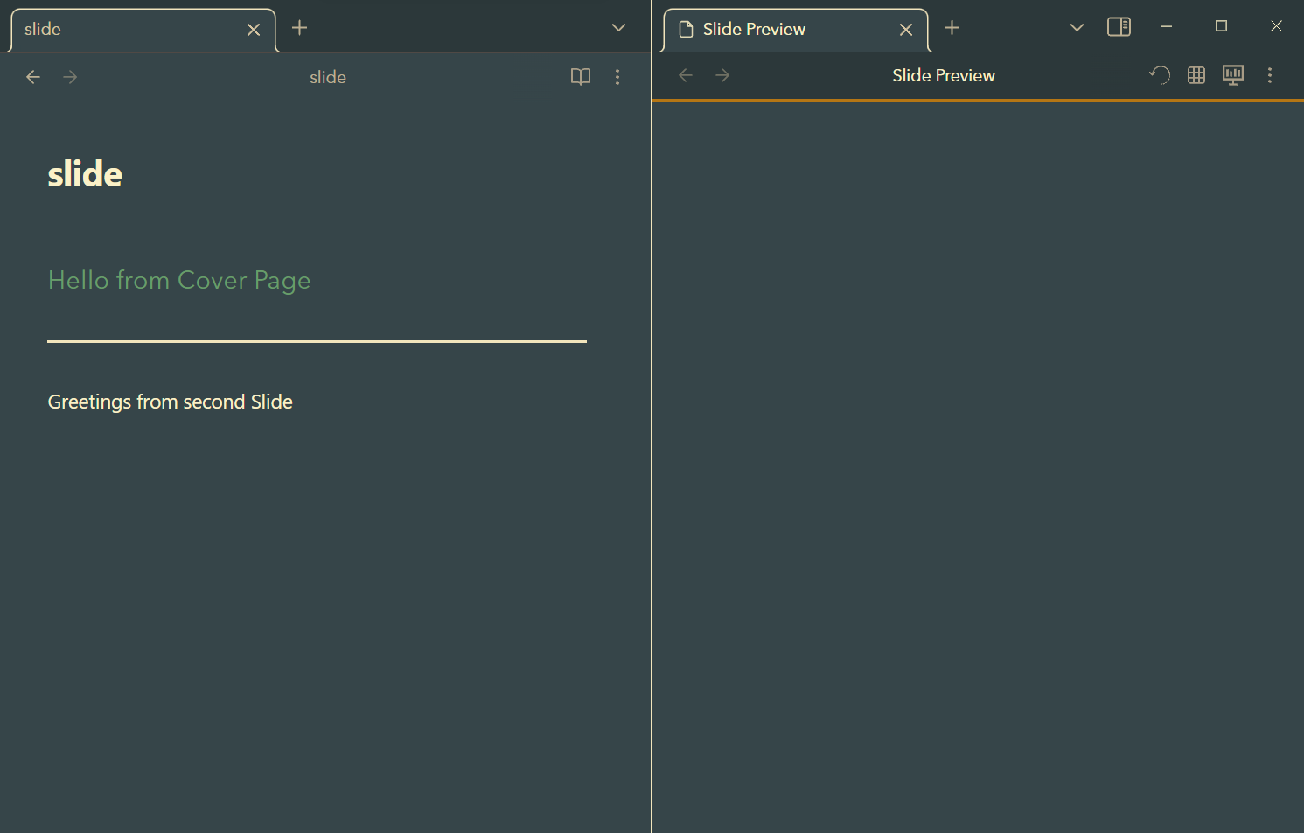Open the tab list chevron on the right pane
1304x833 pixels.
(x=1077, y=27)
